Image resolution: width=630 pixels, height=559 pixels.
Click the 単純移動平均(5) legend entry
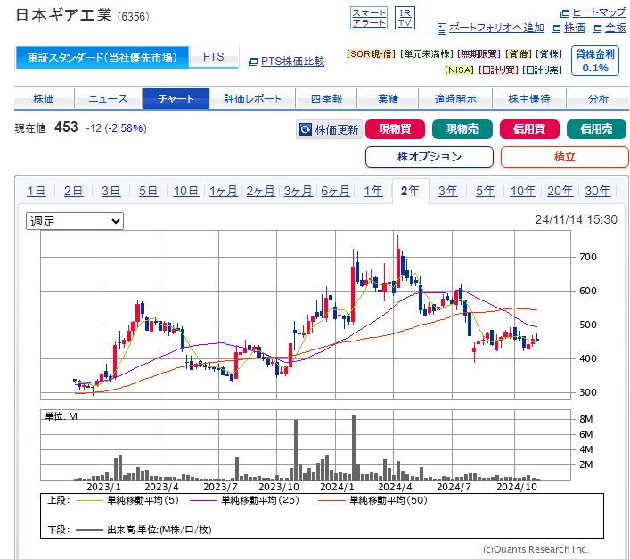coord(127,500)
